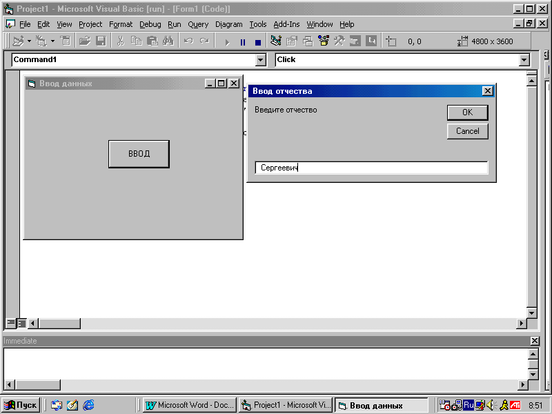Open the Add-Ins menu

click(x=286, y=24)
